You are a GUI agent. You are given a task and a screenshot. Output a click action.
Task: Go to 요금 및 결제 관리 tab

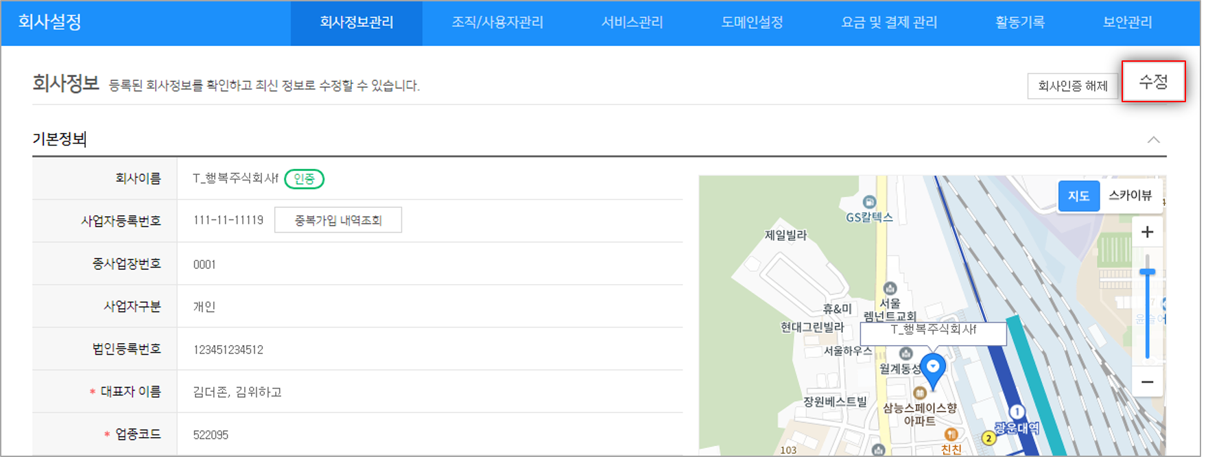pos(889,23)
